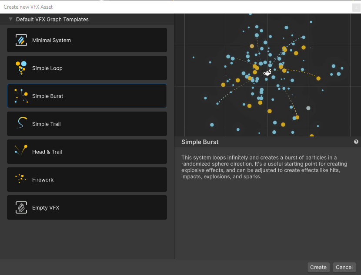This screenshot has height=275, width=361.
Task: Select the Empty VFX template
Action: click(x=87, y=207)
